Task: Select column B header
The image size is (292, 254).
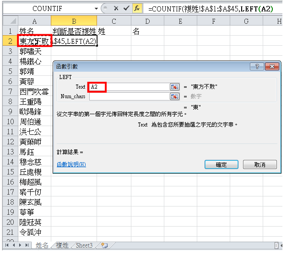Action: (74, 21)
